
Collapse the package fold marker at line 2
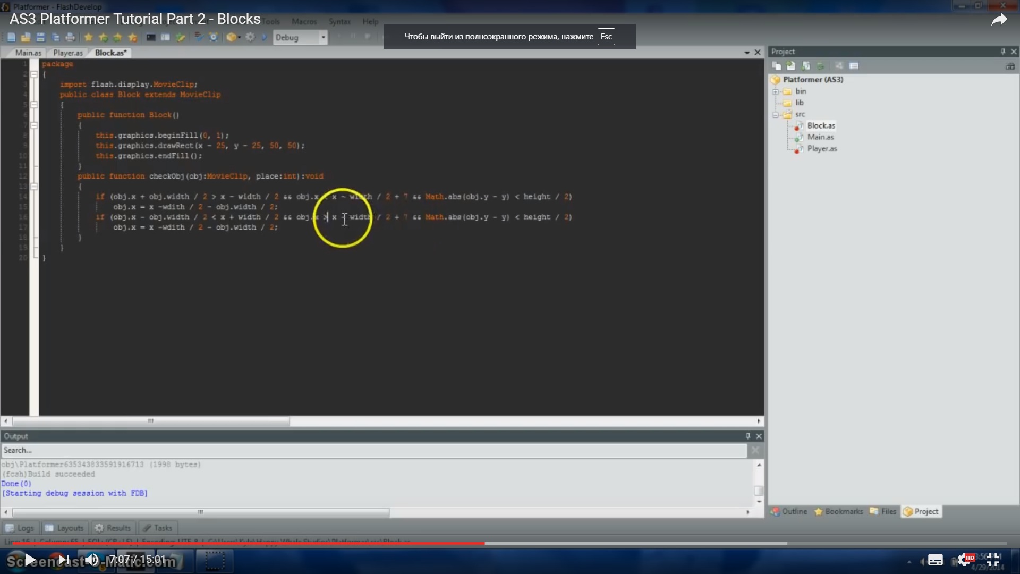pos(34,74)
